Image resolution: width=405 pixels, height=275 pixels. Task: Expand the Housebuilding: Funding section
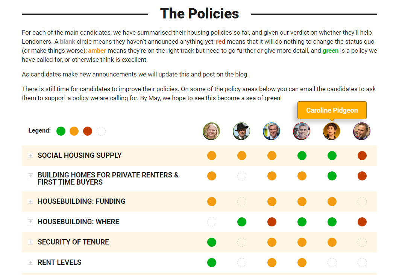point(30,202)
